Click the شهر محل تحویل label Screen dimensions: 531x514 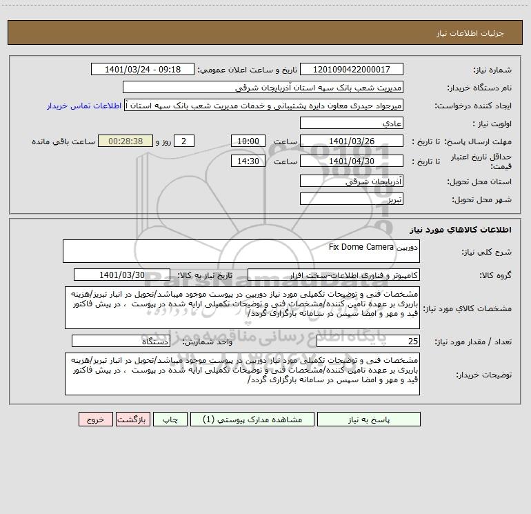[x=482, y=199]
